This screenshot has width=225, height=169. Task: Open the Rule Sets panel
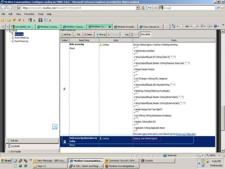tap(32, 140)
